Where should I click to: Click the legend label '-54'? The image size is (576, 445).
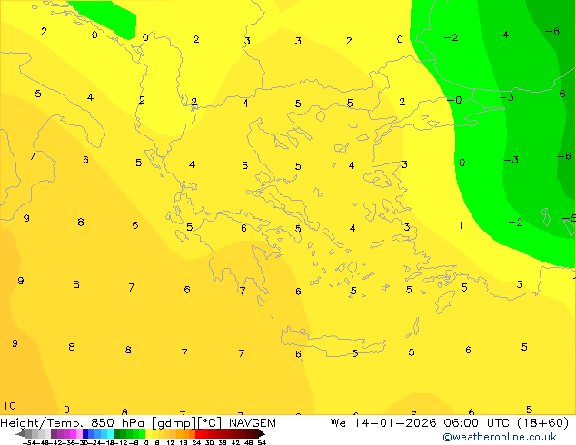(29, 442)
